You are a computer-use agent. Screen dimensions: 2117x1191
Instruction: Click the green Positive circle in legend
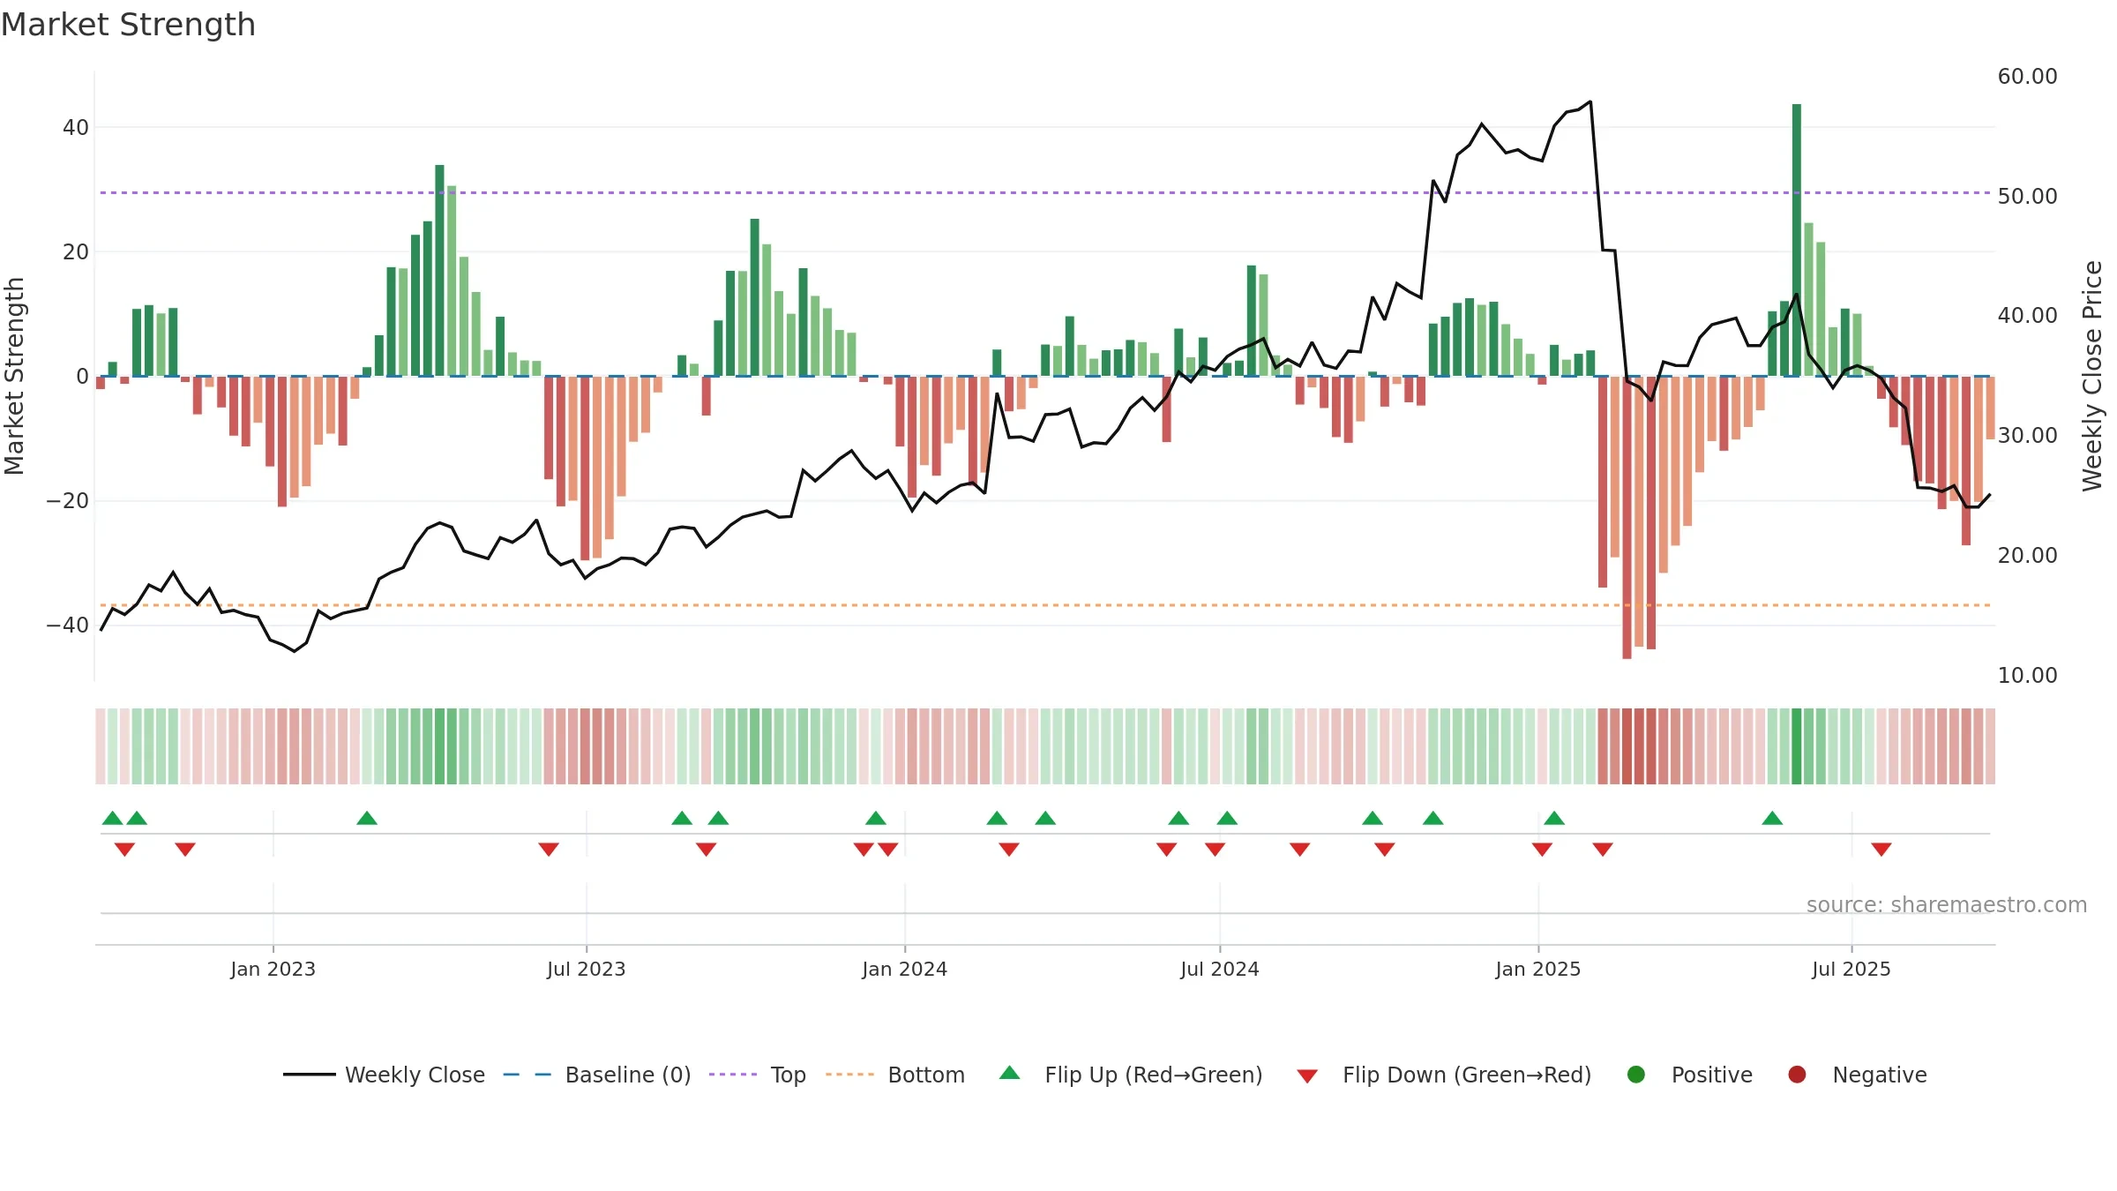1636,1075
